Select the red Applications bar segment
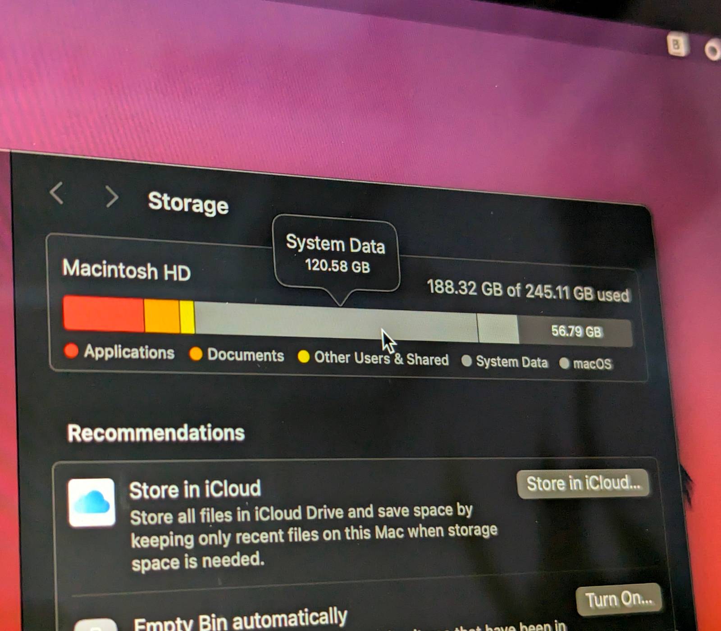Image resolution: width=721 pixels, height=631 pixels. click(104, 314)
